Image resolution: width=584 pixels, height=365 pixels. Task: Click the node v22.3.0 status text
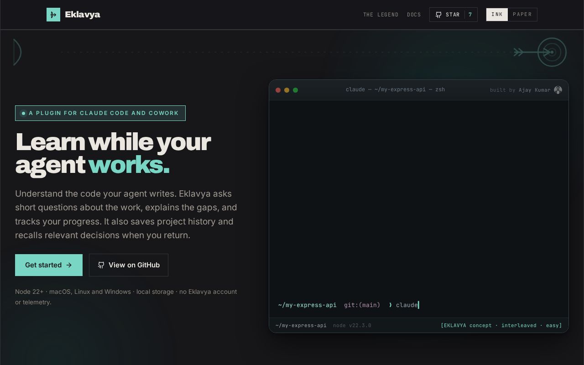pyautogui.click(x=352, y=325)
